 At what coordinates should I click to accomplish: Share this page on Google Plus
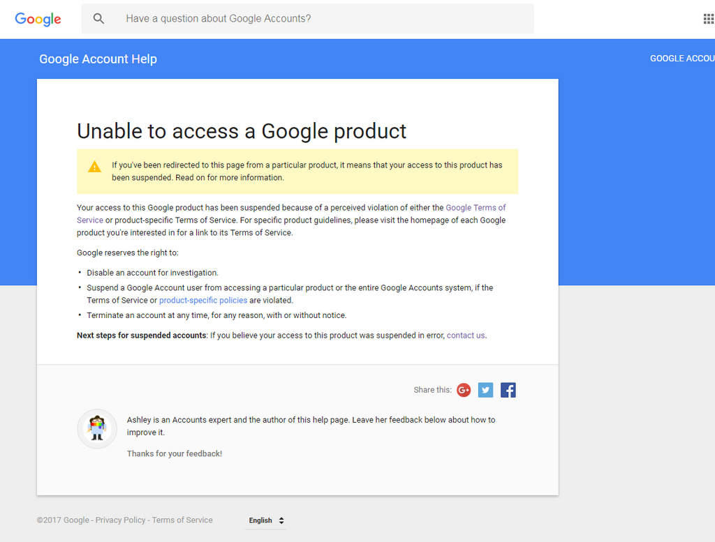click(464, 390)
